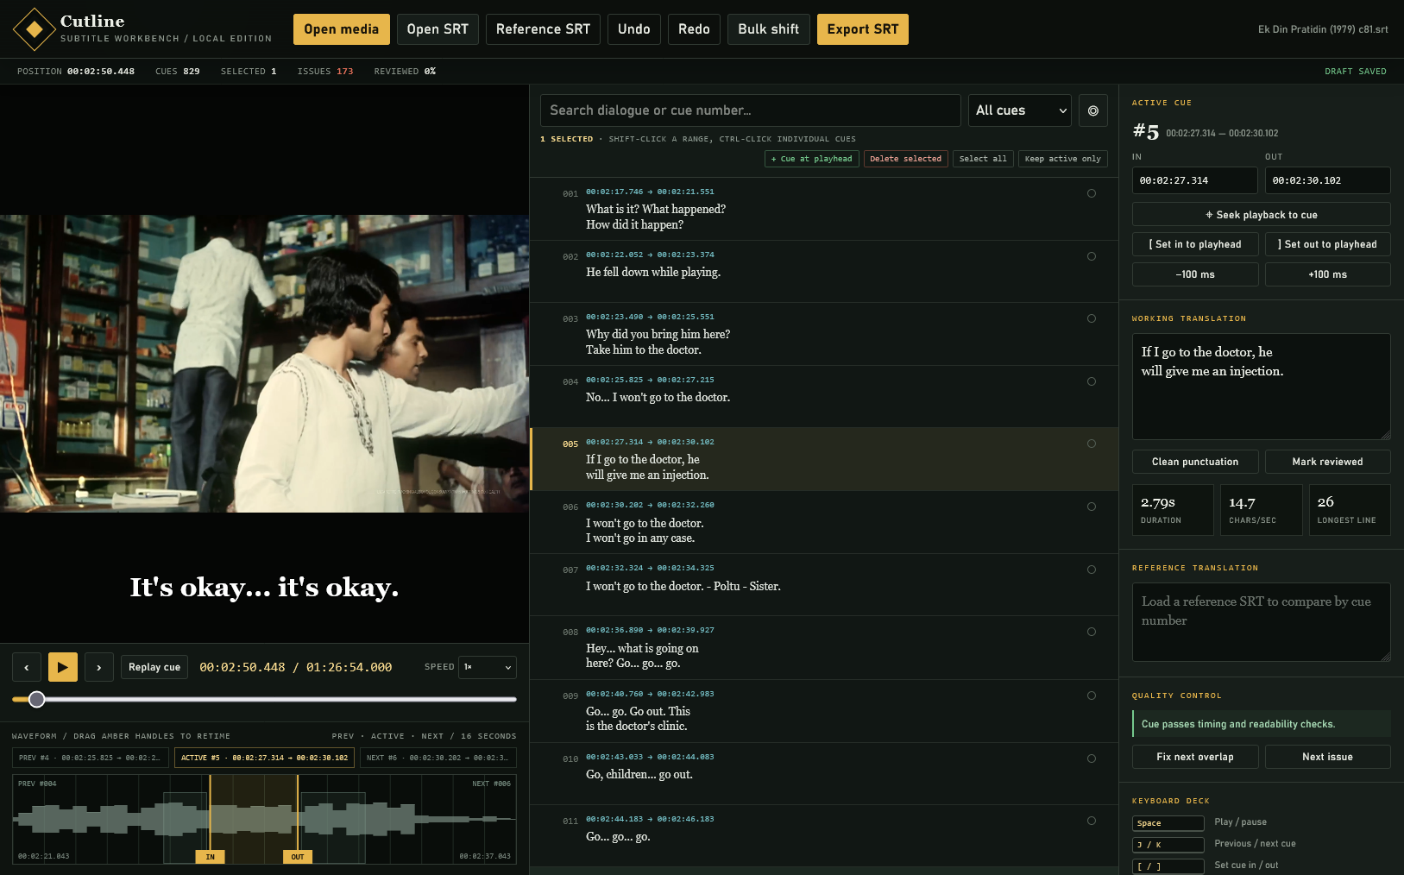Image resolution: width=1404 pixels, height=875 pixels.
Task: Select cue 006 'I won't go in any case'
Action: (824, 522)
